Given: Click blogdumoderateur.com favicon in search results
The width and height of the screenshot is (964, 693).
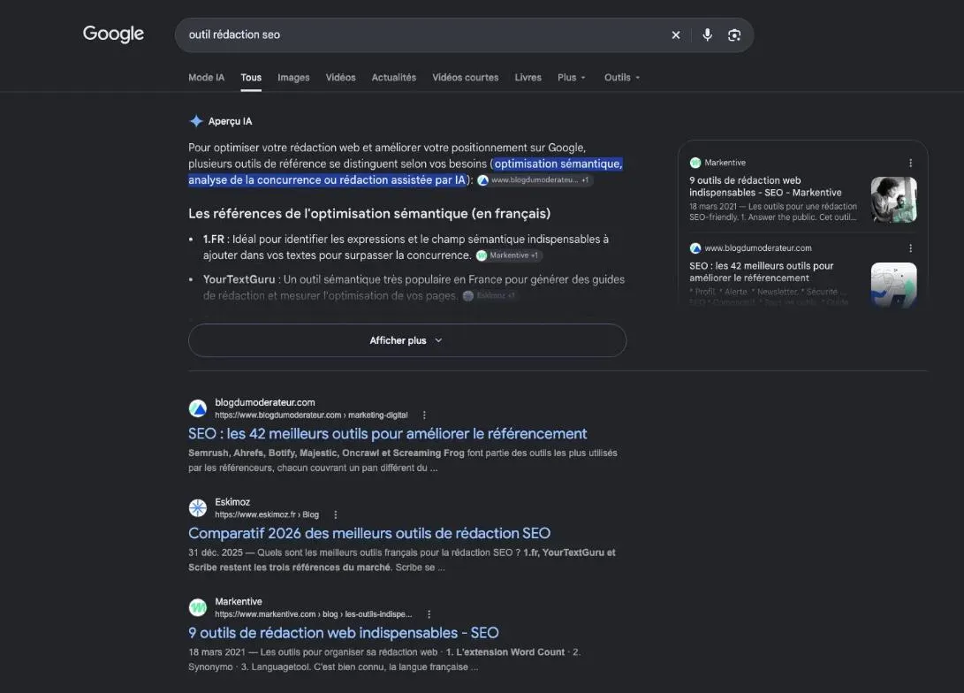Looking at the screenshot, I should point(197,408).
